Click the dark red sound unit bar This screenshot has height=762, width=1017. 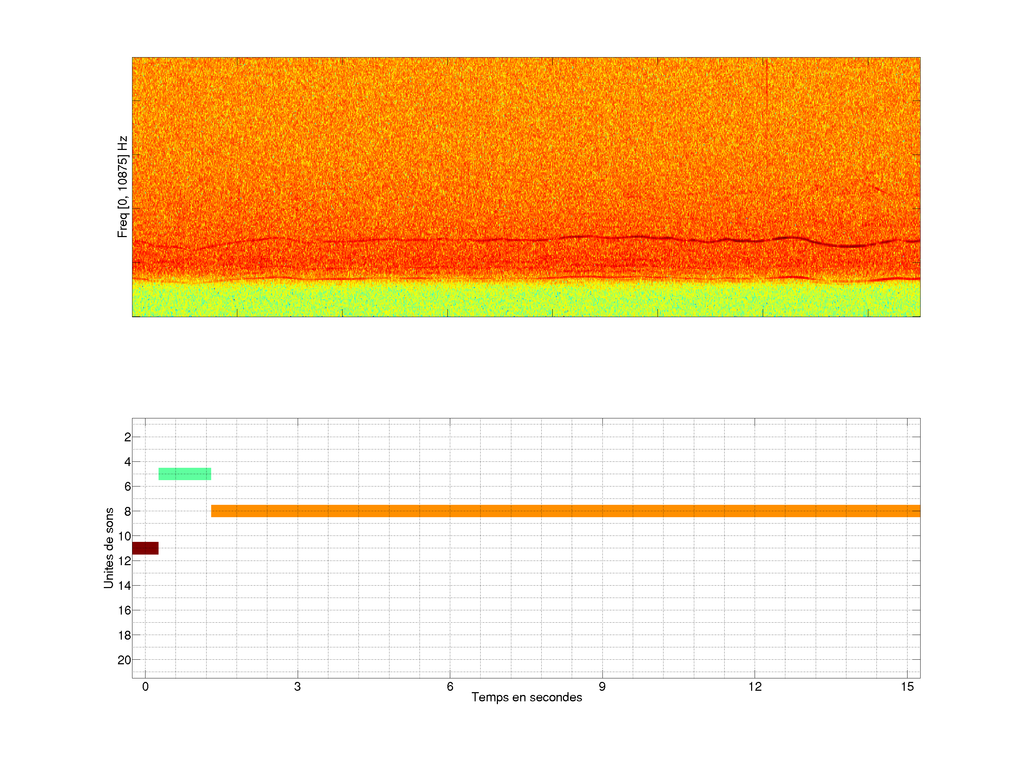145,548
